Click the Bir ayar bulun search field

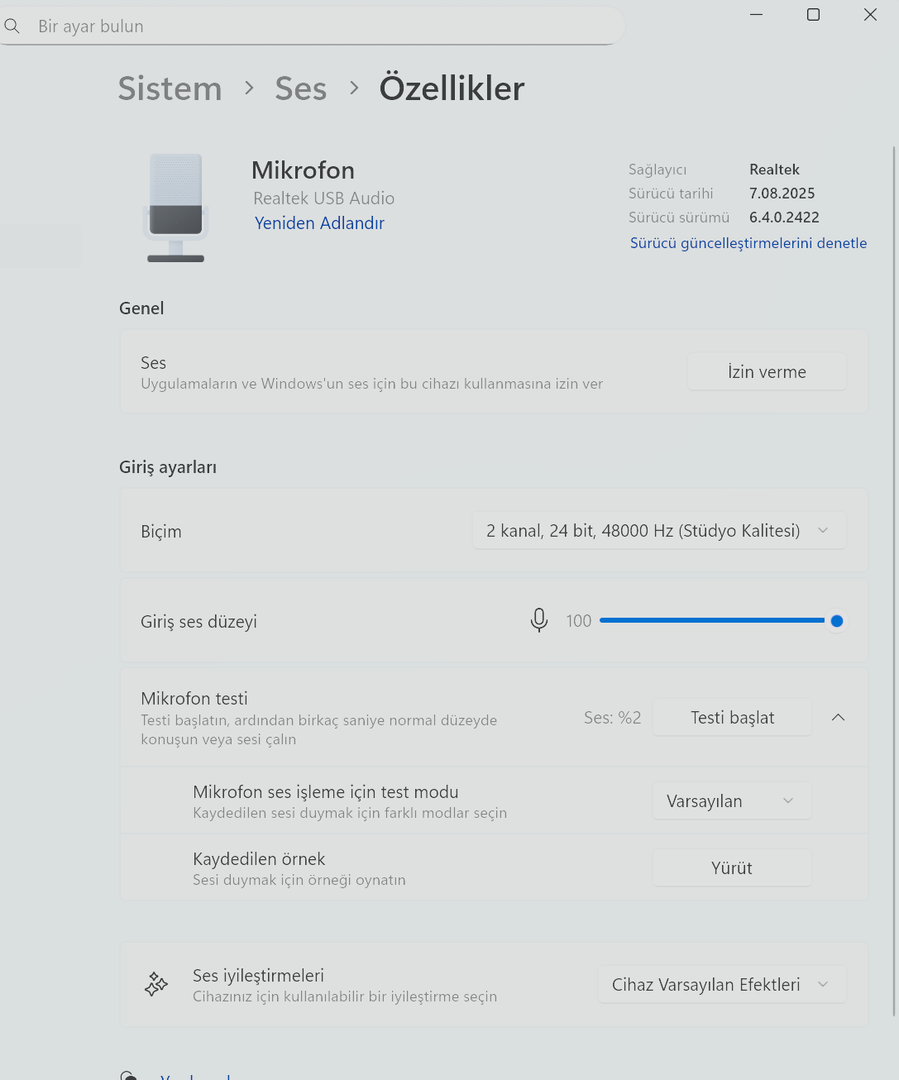coord(323,26)
